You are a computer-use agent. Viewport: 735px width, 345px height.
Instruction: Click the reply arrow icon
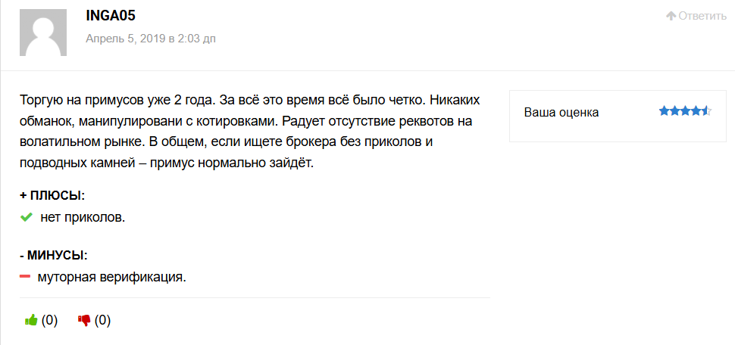(x=671, y=16)
